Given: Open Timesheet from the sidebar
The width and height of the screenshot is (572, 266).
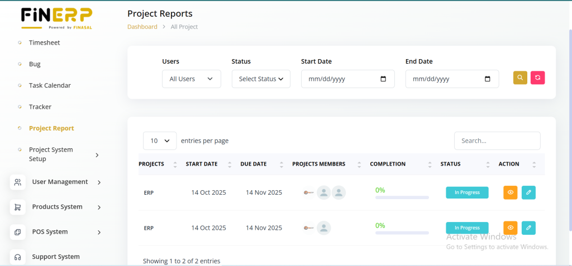Looking at the screenshot, I should (44, 42).
